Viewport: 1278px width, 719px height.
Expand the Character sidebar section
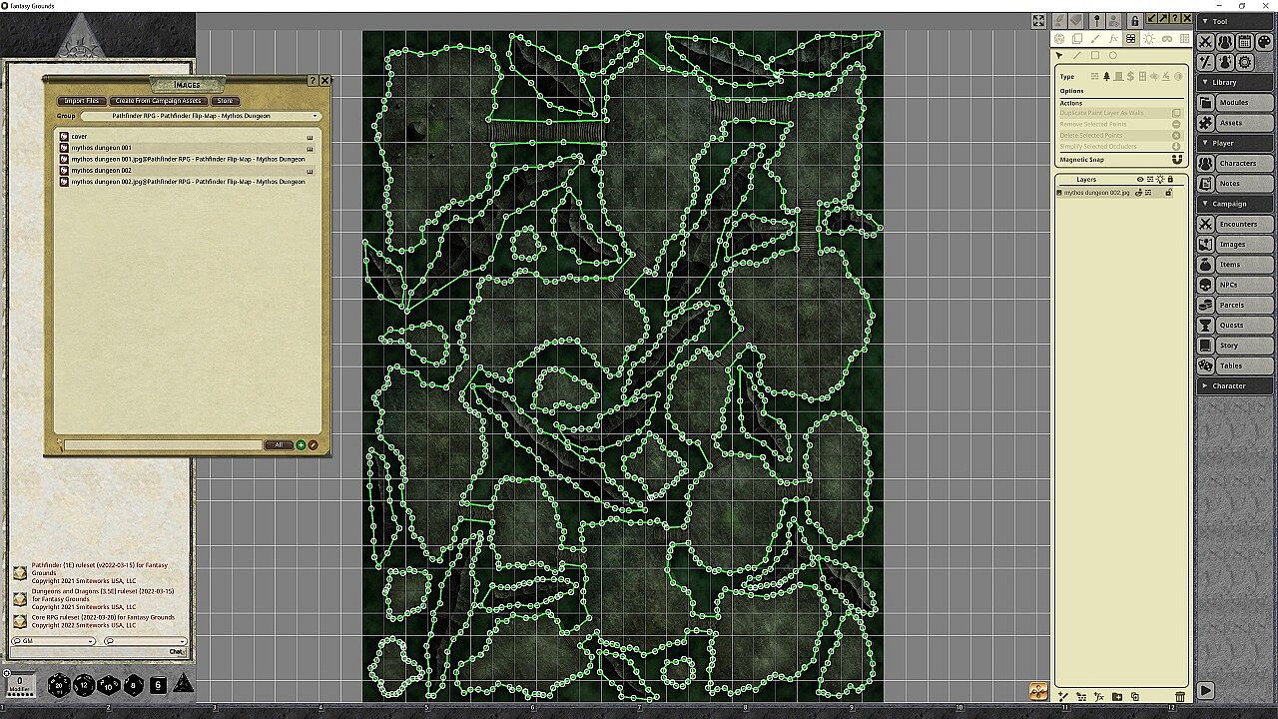(x=1237, y=385)
